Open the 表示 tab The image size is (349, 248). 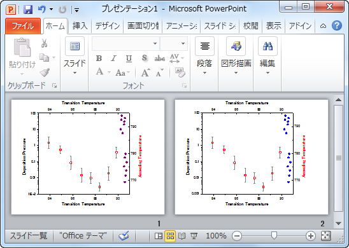274,26
